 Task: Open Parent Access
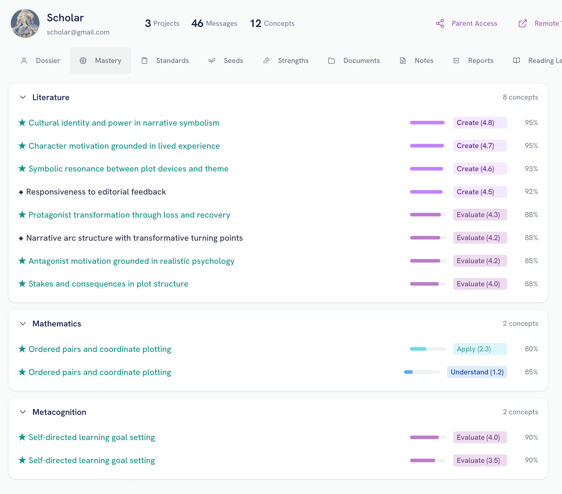(x=474, y=23)
